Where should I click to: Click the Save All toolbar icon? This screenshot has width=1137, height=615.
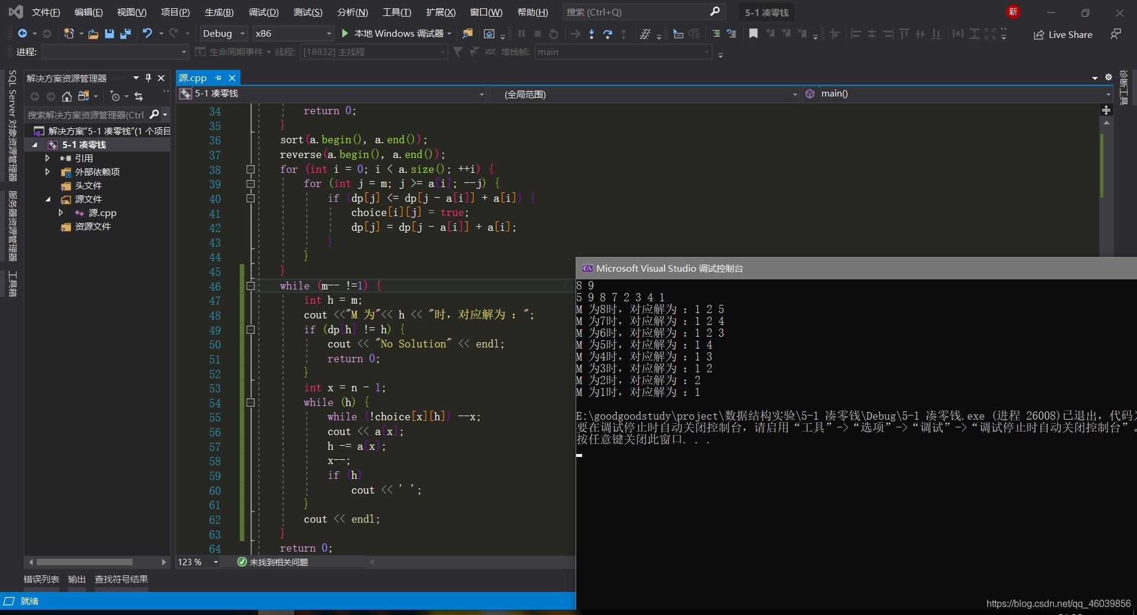(125, 34)
